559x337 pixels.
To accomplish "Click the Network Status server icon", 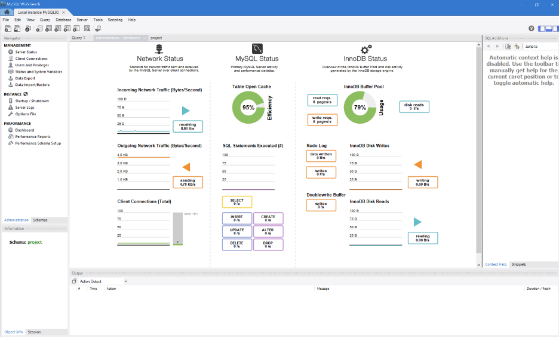I will pyautogui.click(x=159, y=49).
